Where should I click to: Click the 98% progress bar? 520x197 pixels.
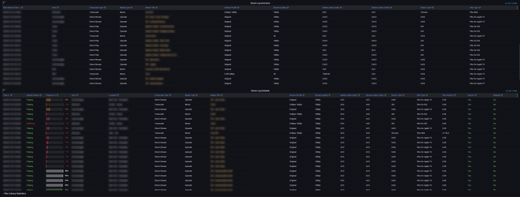(55, 171)
